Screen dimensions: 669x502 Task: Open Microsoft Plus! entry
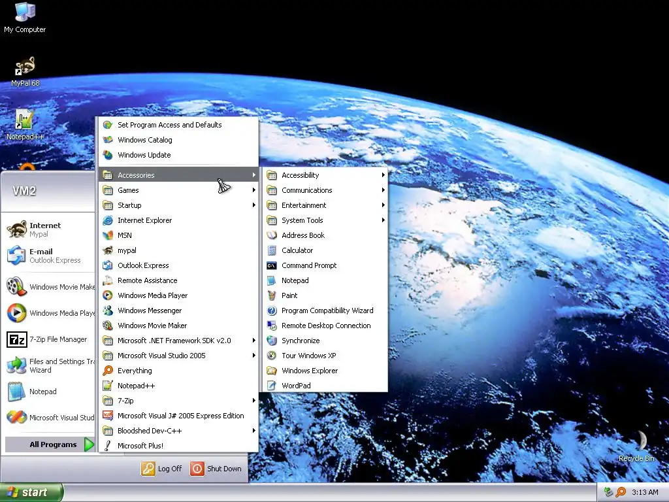tap(179, 446)
